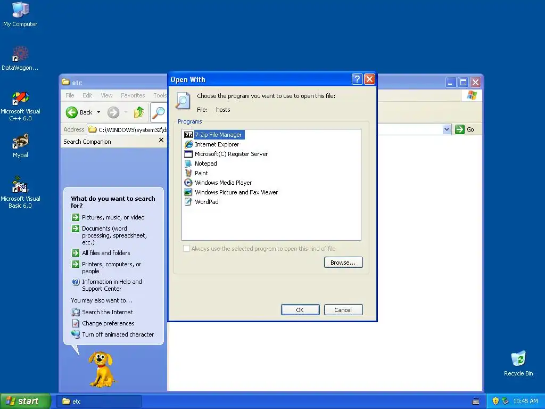Click the Browse... button
This screenshot has width=545, height=409.
(x=343, y=262)
